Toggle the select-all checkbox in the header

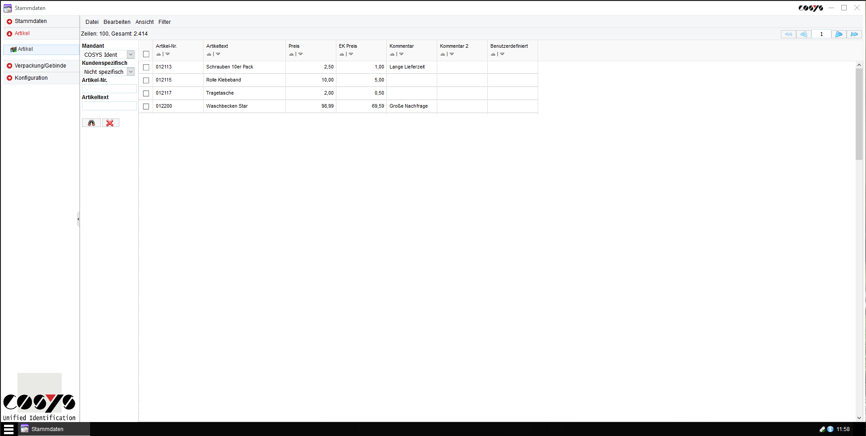point(146,54)
